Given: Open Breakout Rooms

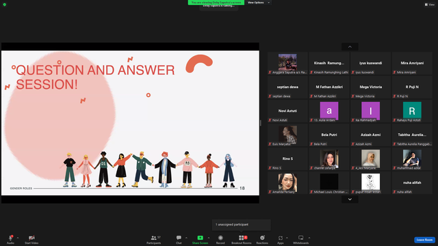Looking at the screenshot, I should 242,240.
